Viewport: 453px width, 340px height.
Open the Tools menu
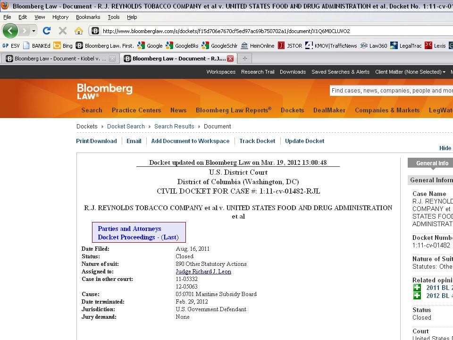[x=114, y=17]
